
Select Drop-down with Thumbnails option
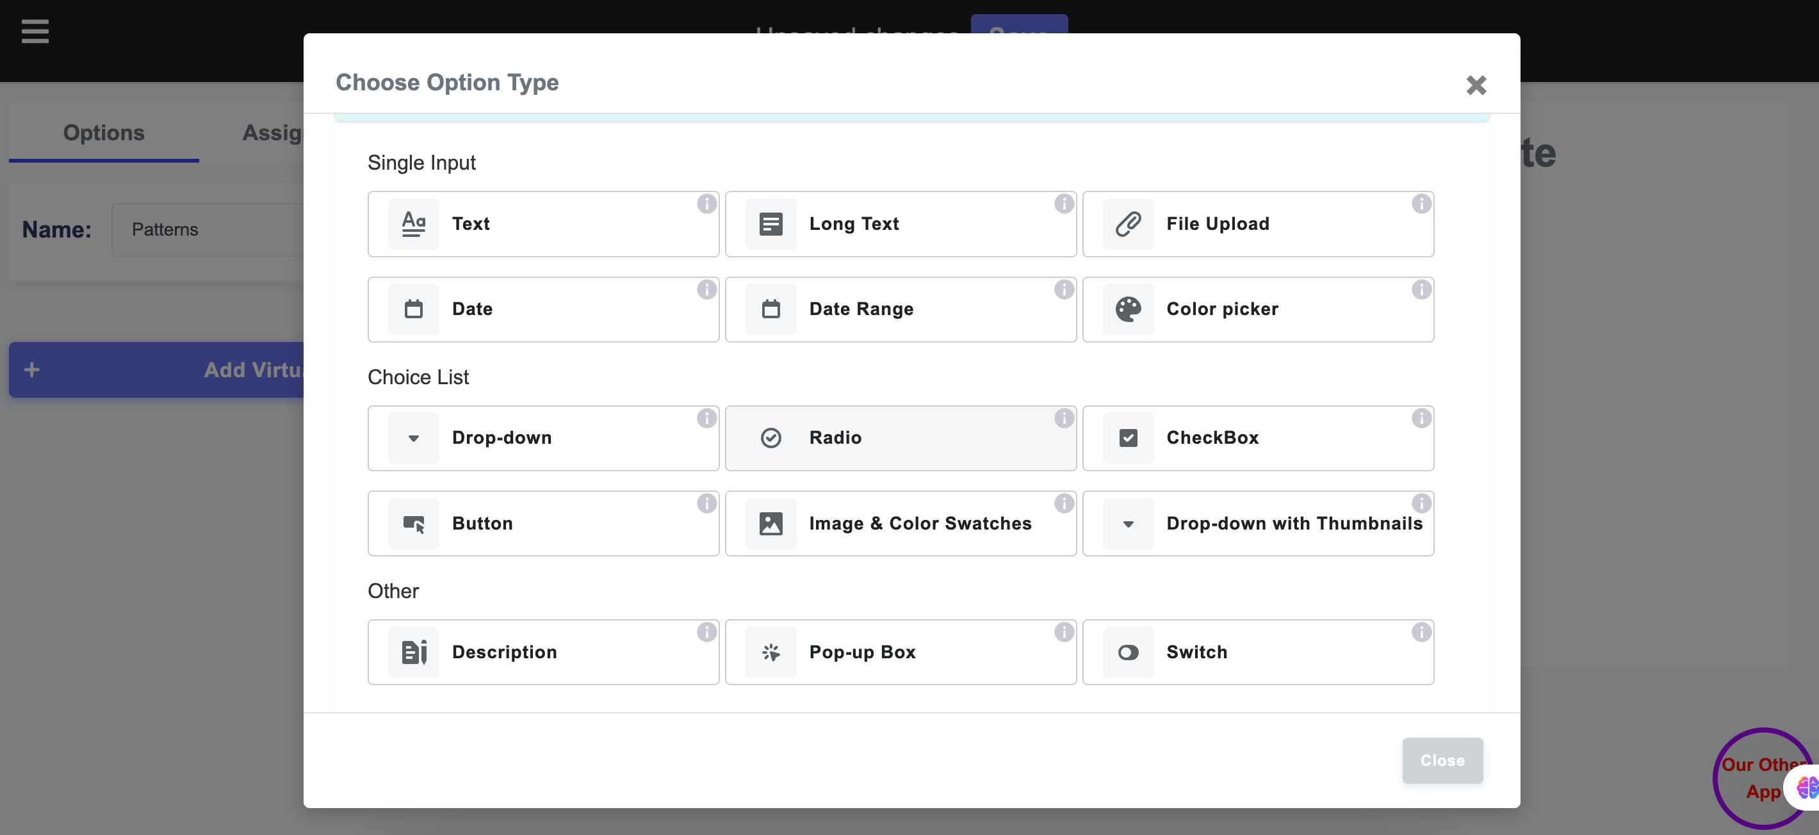pos(1258,523)
